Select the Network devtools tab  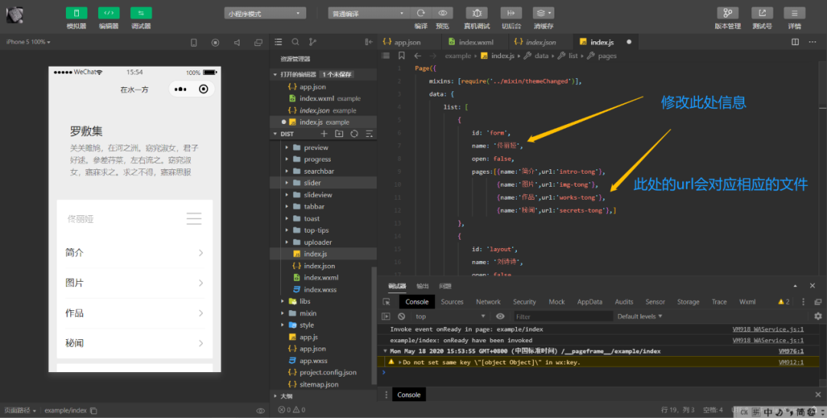pos(488,302)
